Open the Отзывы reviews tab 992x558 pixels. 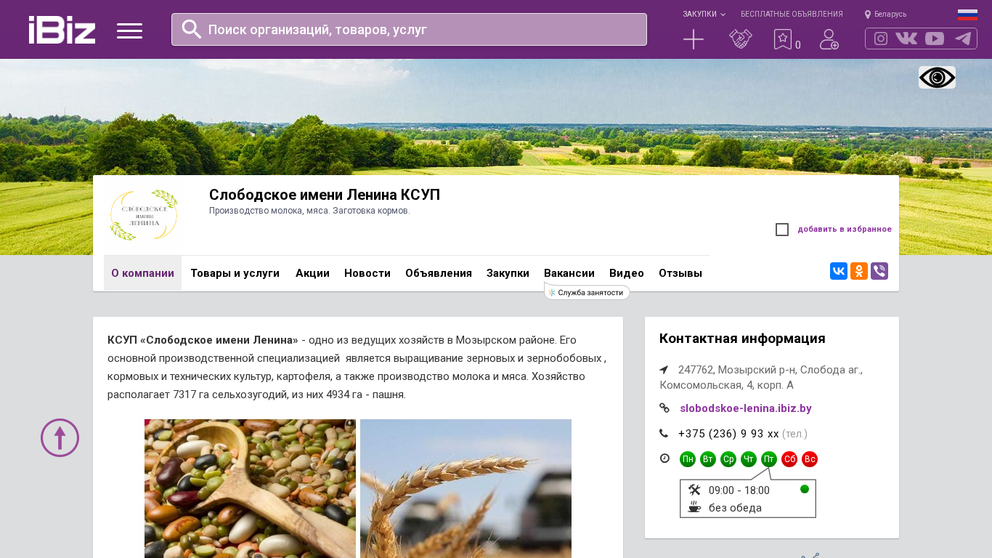[x=680, y=273]
